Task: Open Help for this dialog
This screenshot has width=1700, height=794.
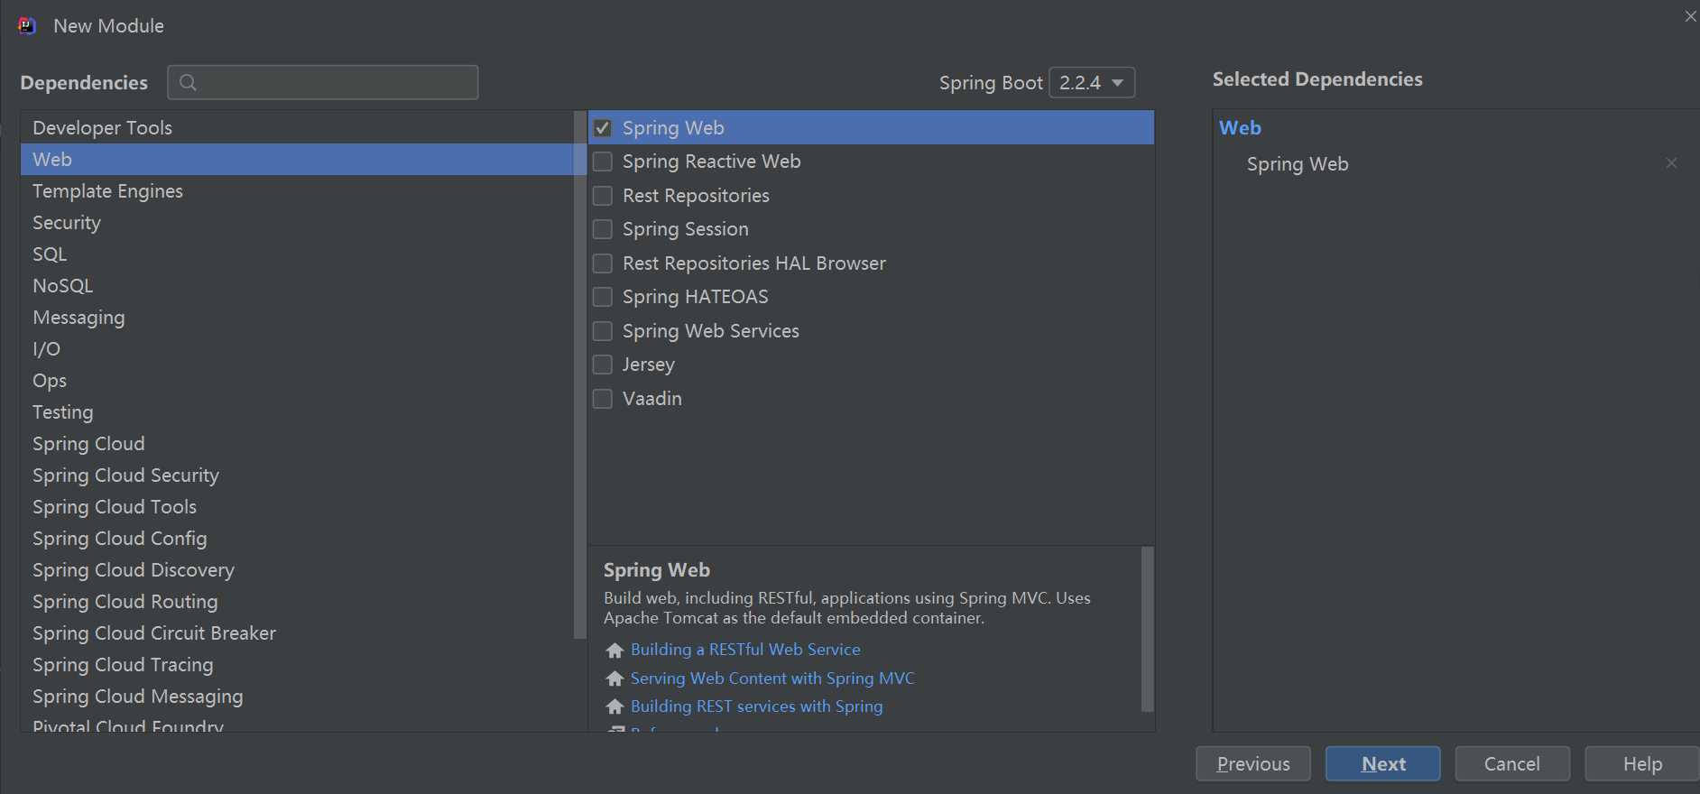Action: point(1642,764)
